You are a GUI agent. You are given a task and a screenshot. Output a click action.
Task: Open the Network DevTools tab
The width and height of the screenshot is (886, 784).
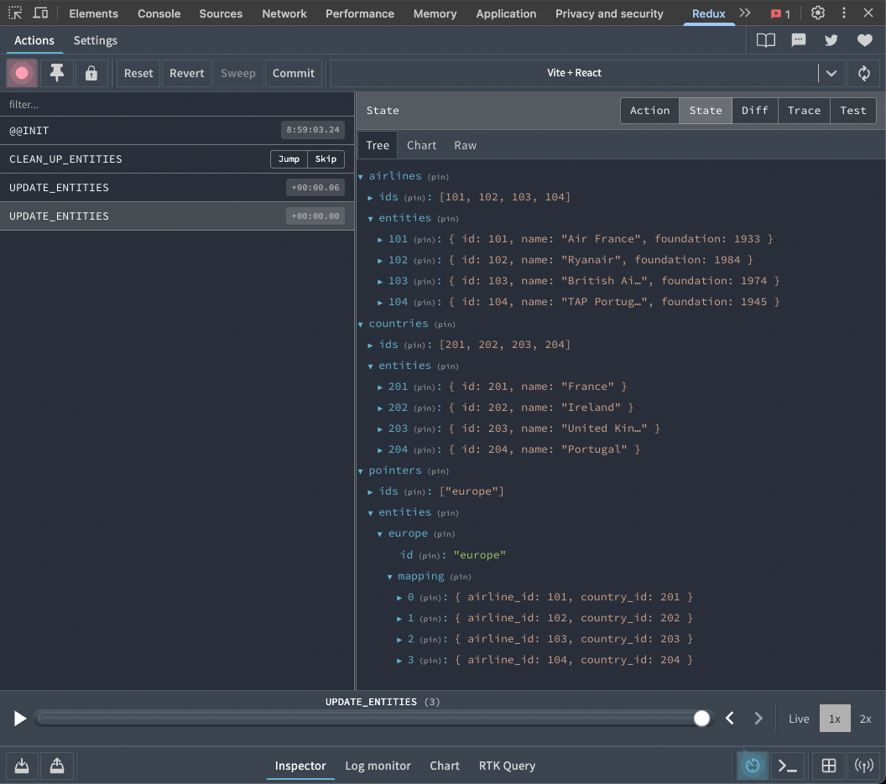point(284,13)
